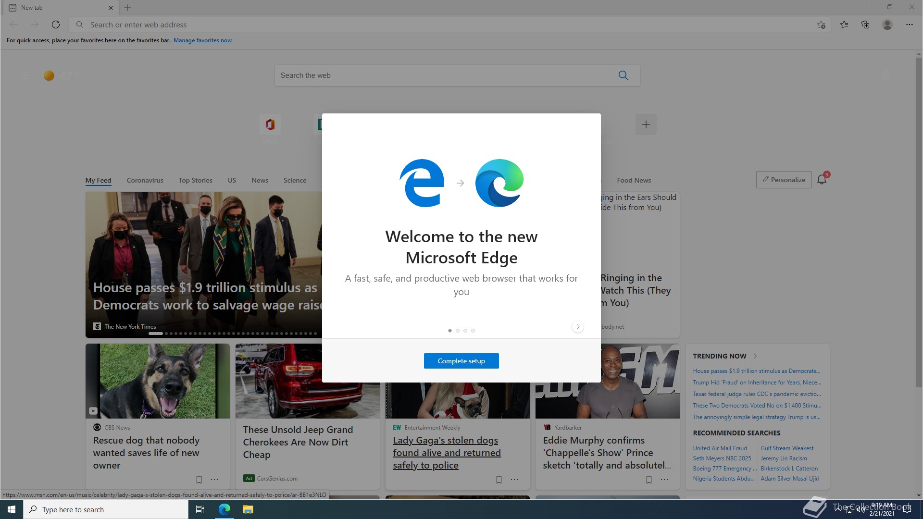This screenshot has width=923, height=519.
Task: Open File Explorer from the taskbar
Action: tap(248, 509)
